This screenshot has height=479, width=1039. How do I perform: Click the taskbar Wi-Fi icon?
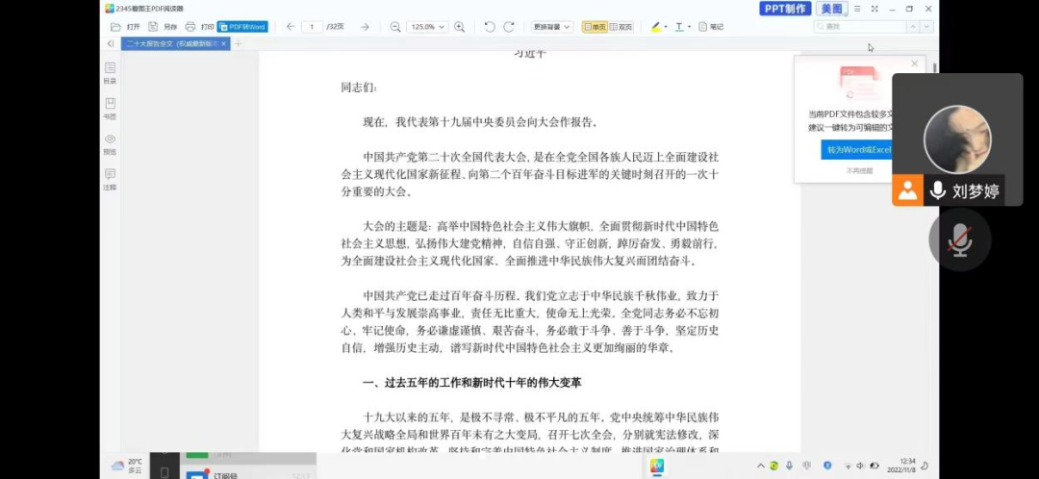coord(849,466)
